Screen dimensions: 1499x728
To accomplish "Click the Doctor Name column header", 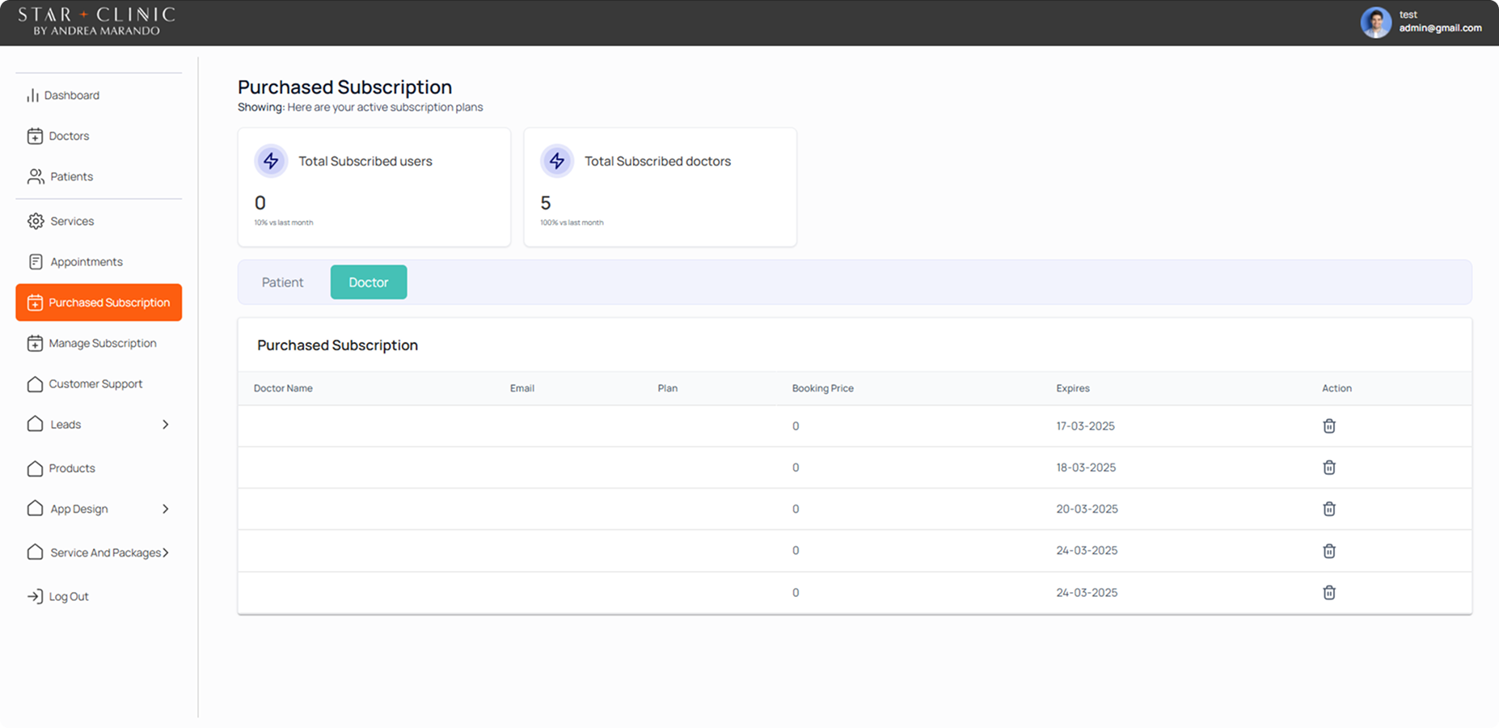I will click(283, 388).
